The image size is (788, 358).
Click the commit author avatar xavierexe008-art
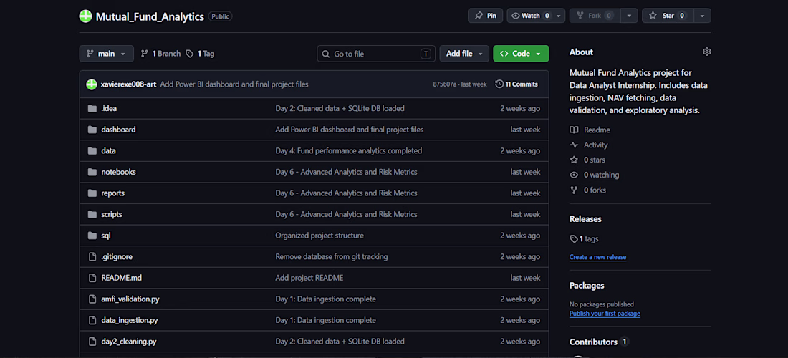[92, 84]
